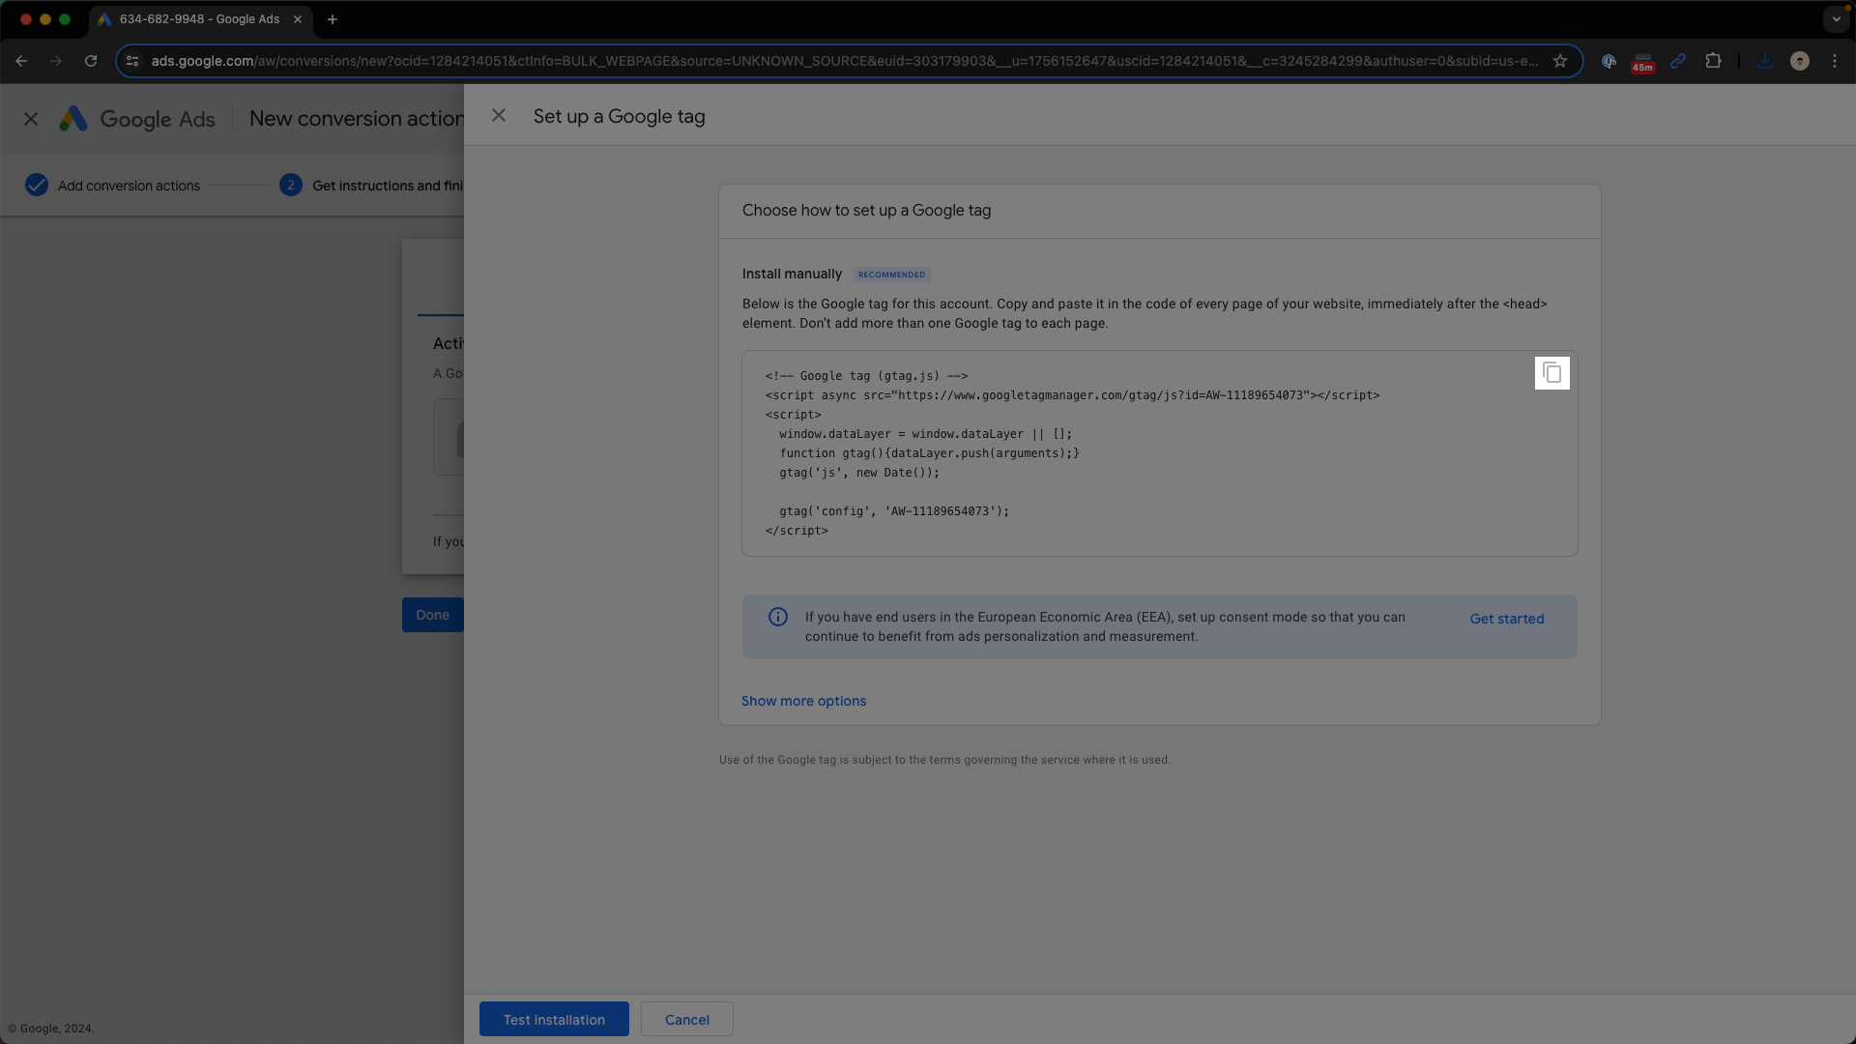Viewport: 1856px width, 1044px height.
Task: Expand Show more options
Action: pyautogui.click(x=803, y=701)
